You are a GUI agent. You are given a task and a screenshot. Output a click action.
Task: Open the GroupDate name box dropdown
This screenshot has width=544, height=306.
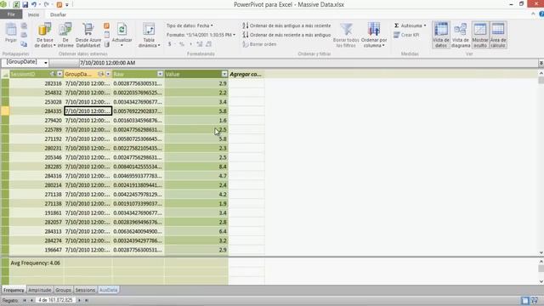[x=46, y=63]
